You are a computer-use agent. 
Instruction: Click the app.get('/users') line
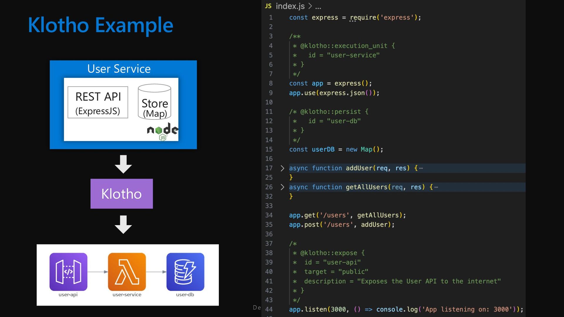(x=348, y=215)
